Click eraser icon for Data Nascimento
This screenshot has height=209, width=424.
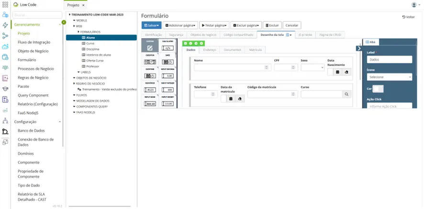346,72
